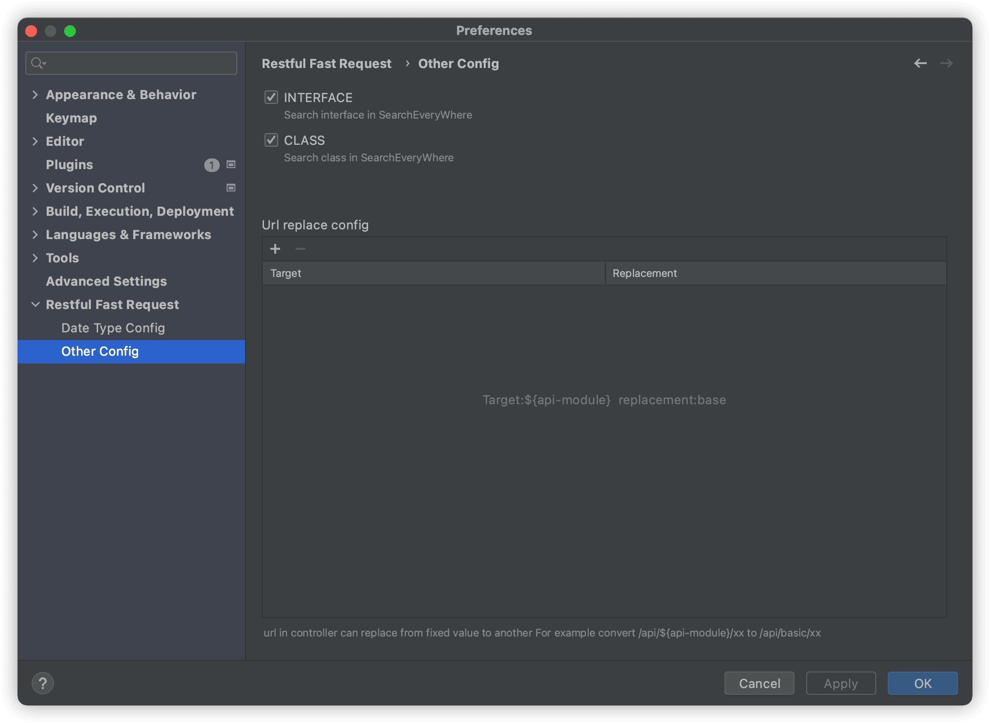Open help via question mark icon
Image resolution: width=990 pixels, height=723 pixels.
43,683
